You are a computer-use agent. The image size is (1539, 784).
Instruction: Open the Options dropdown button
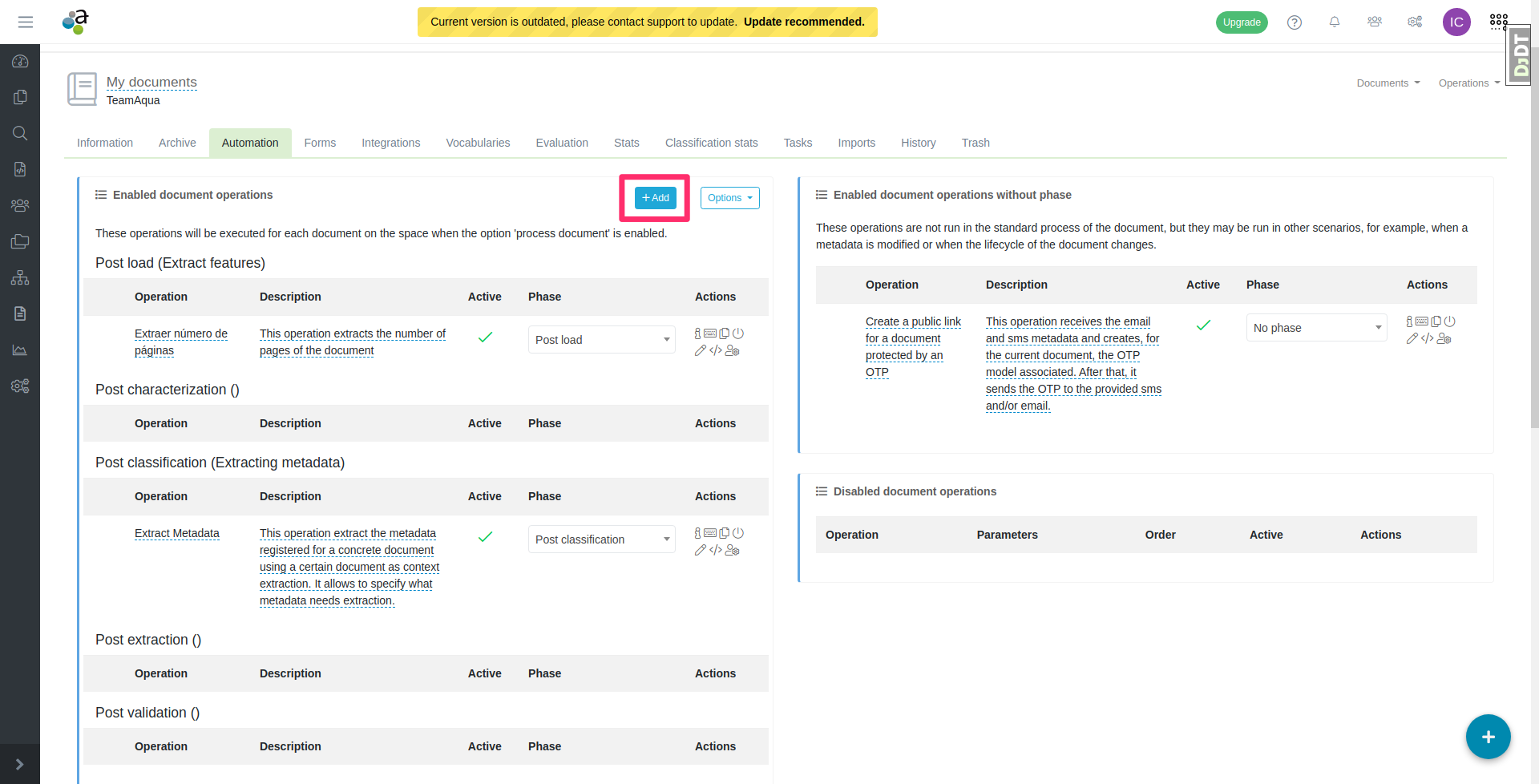click(x=729, y=198)
